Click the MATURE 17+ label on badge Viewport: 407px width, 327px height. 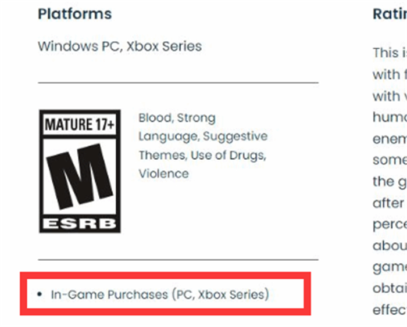[x=80, y=124]
